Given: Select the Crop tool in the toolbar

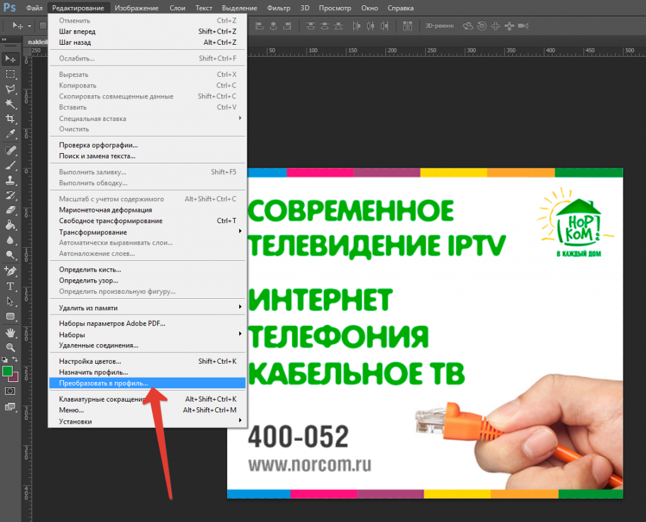Looking at the screenshot, I should [10, 119].
